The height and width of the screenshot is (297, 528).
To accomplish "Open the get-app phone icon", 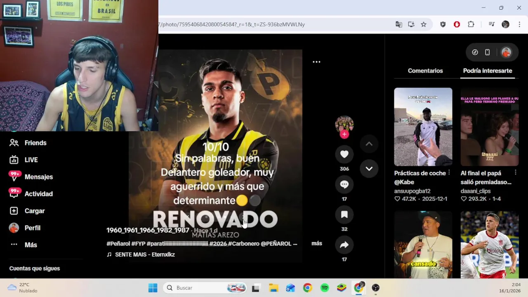I will [x=487, y=52].
